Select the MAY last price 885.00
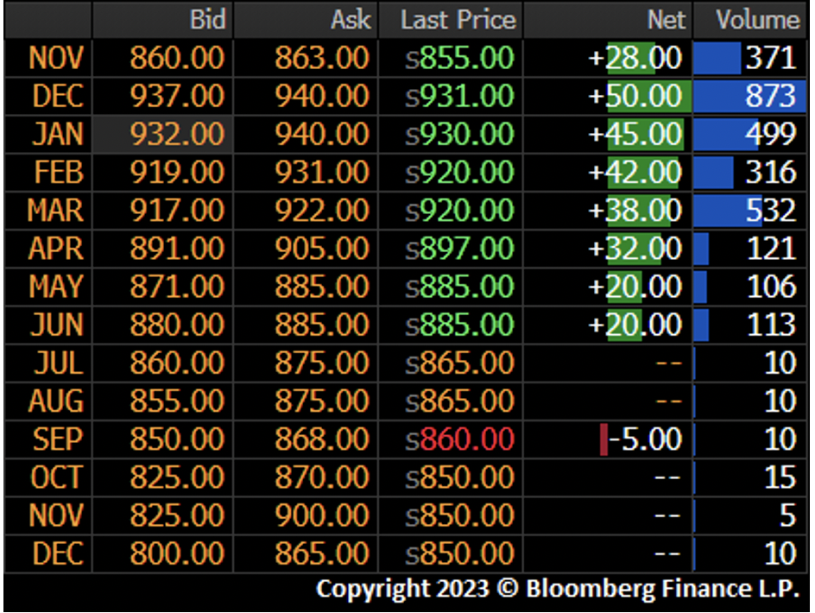The image size is (815, 613). coord(466,287)
